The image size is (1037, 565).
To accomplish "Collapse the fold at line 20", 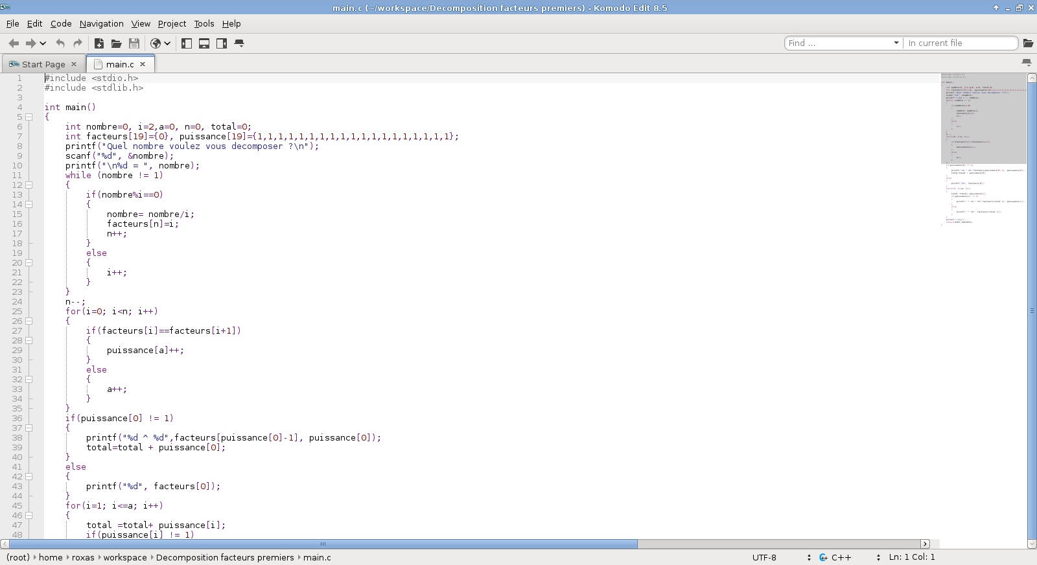I will coord(29,262).
